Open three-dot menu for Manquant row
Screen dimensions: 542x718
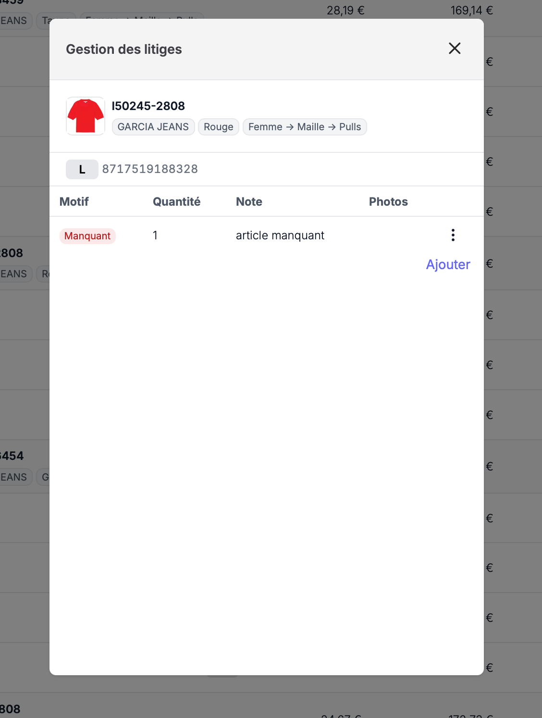pyautogui.click(x=453, y=235)
